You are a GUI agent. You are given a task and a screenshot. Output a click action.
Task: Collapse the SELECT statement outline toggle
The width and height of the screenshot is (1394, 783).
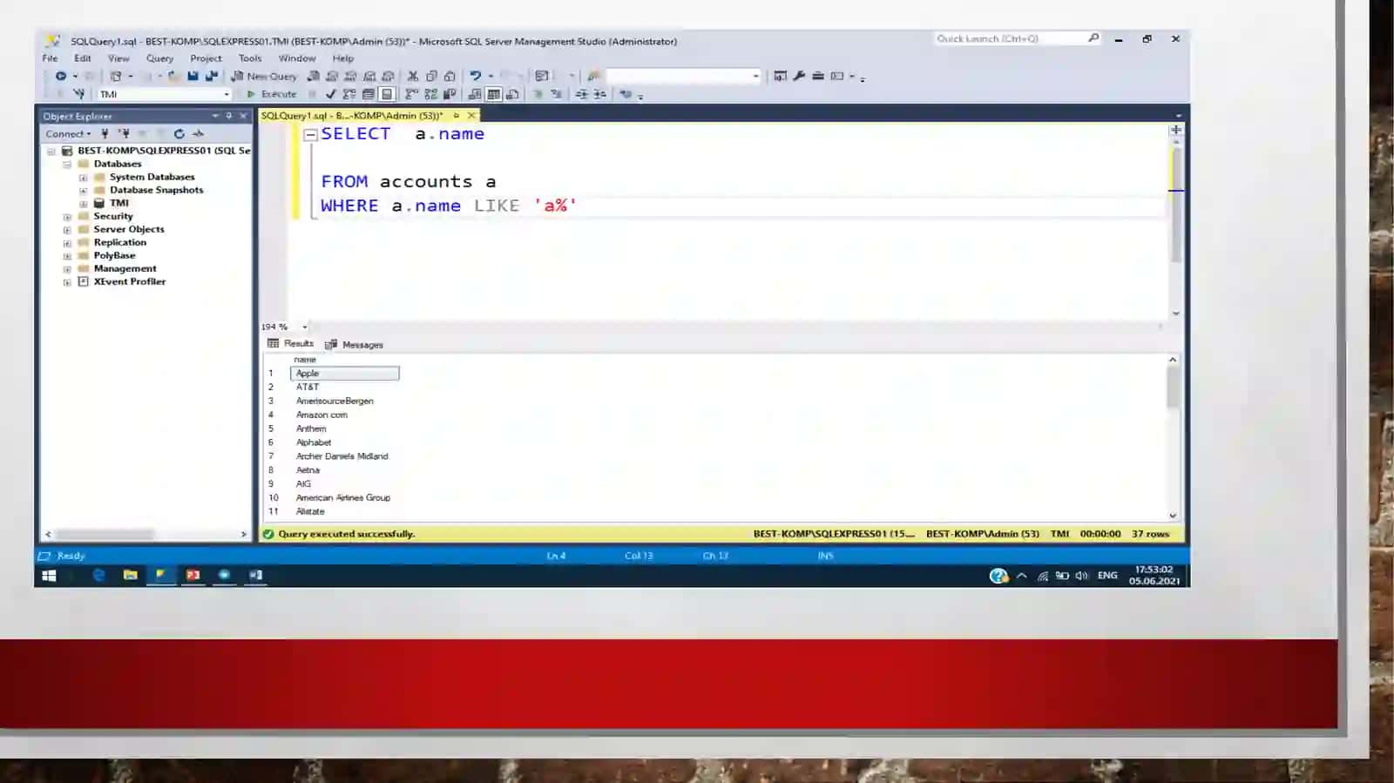tap(309, 134)
